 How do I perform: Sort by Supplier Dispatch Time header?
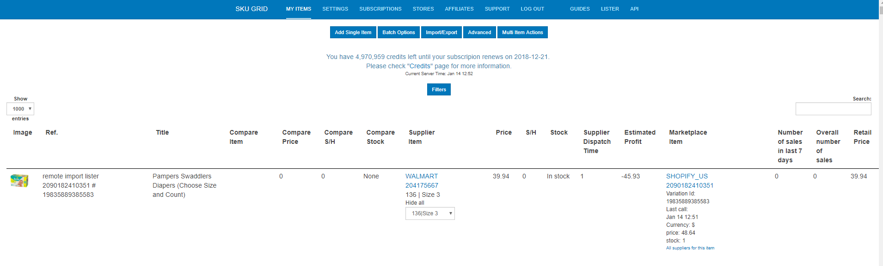click(x=597, y=142)
